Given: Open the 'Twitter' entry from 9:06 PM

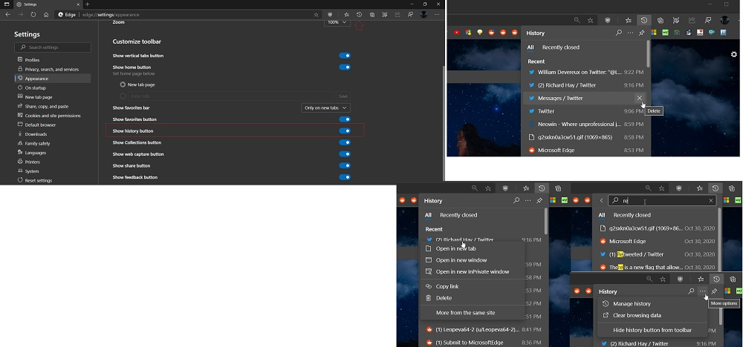Looking at the screenshot, I should (585, 111).
